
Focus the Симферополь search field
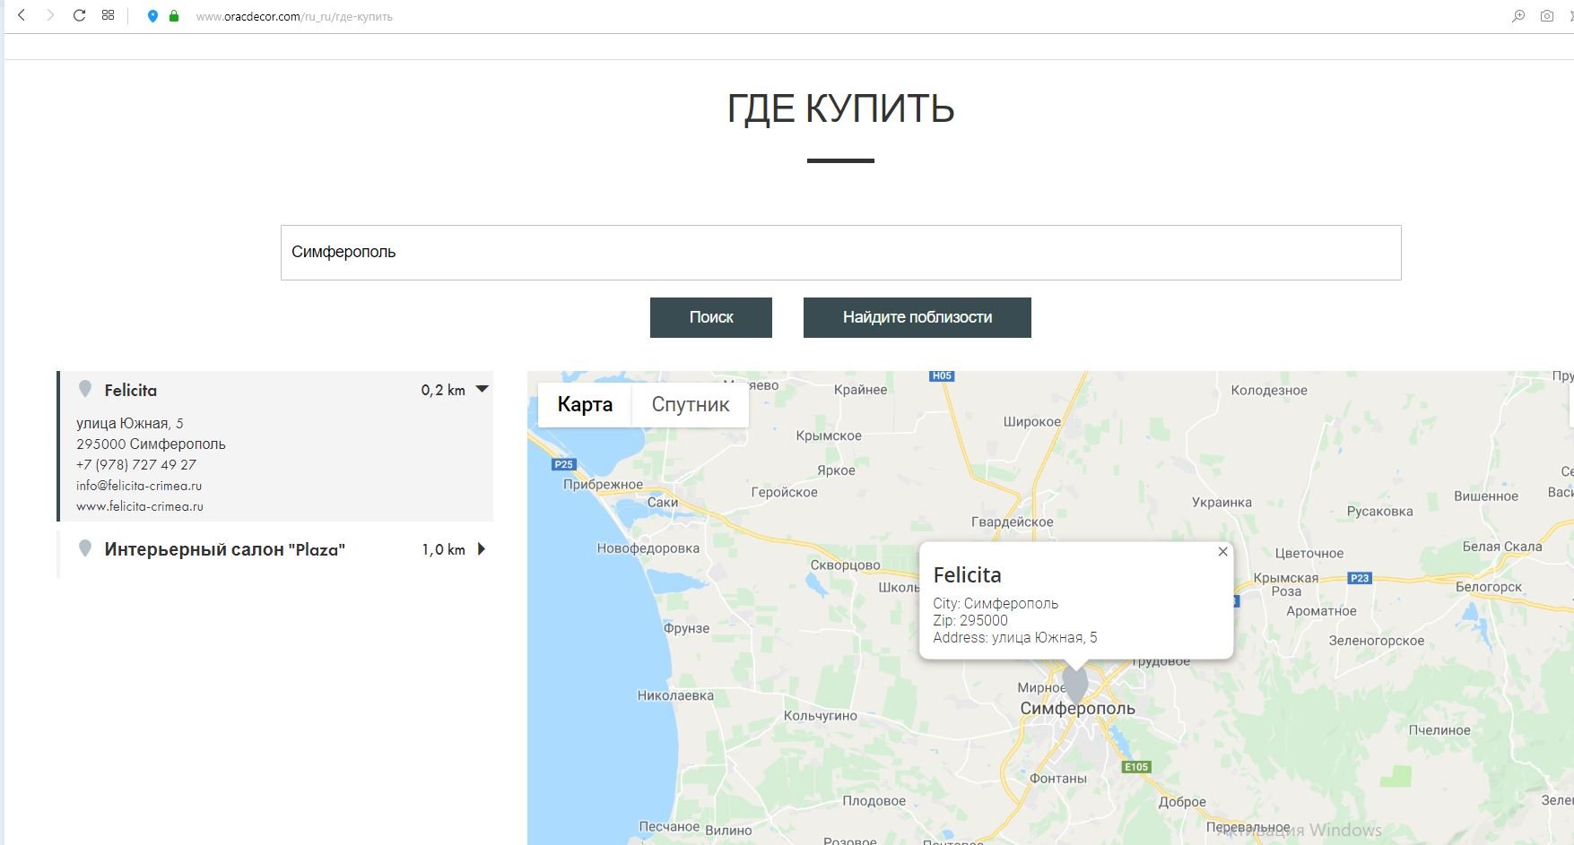tap(840, 253)
